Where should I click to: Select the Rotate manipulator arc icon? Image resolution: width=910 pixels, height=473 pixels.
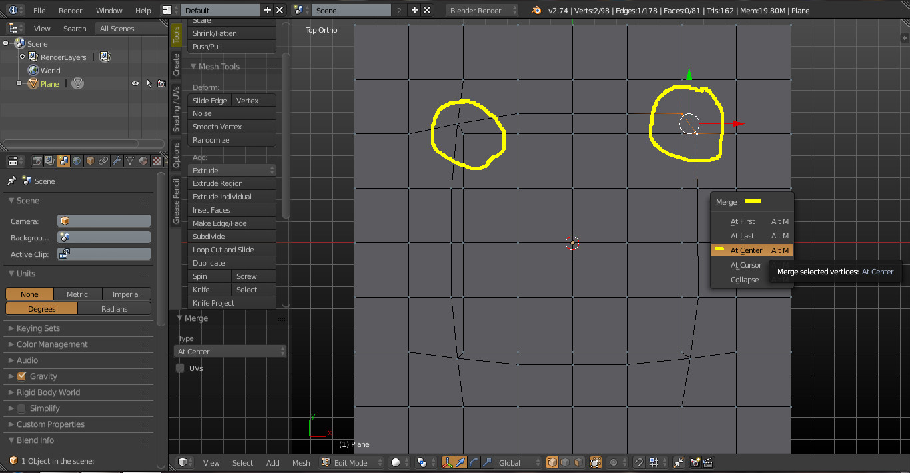pos(474,462)
